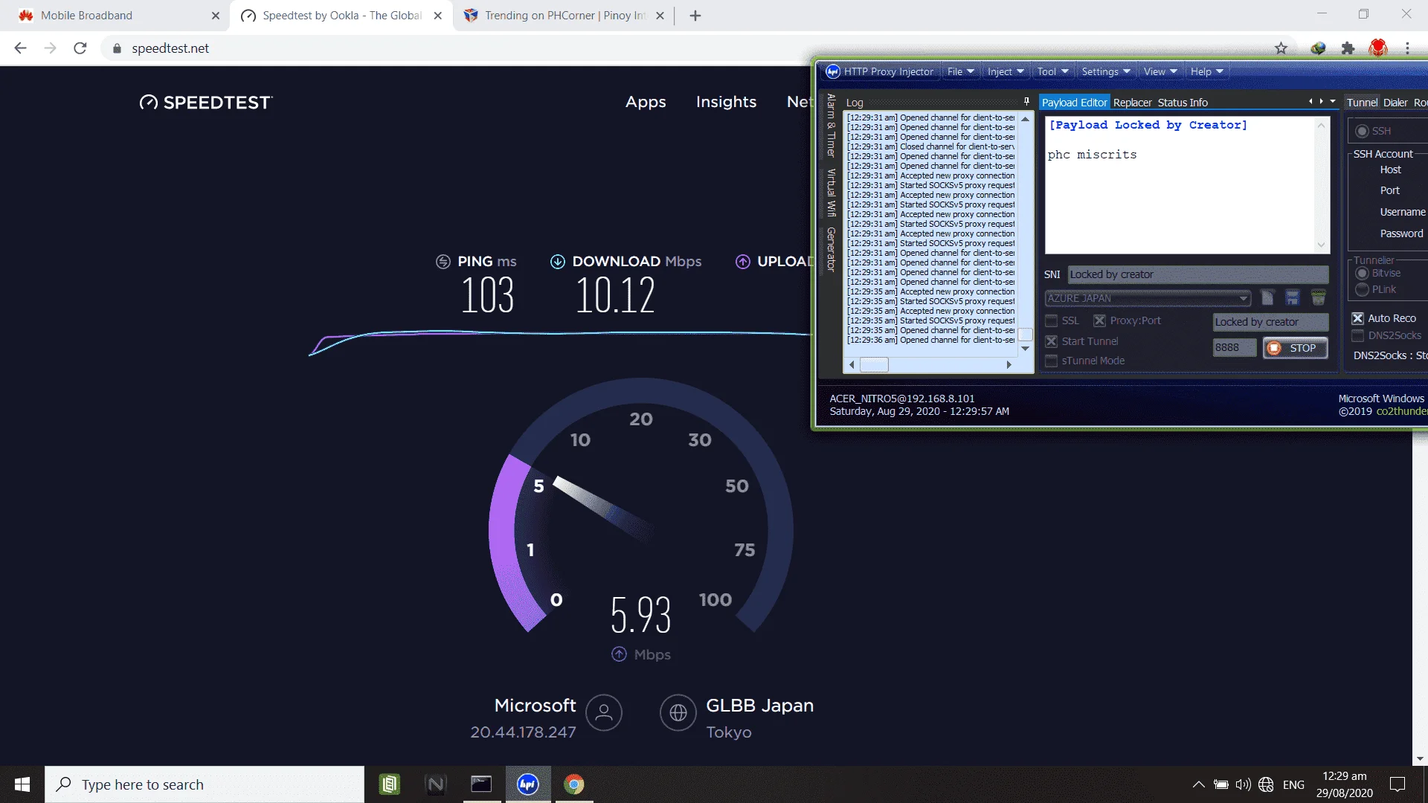Toggle the Start Tunnel checkbox

coord(1052,341)
